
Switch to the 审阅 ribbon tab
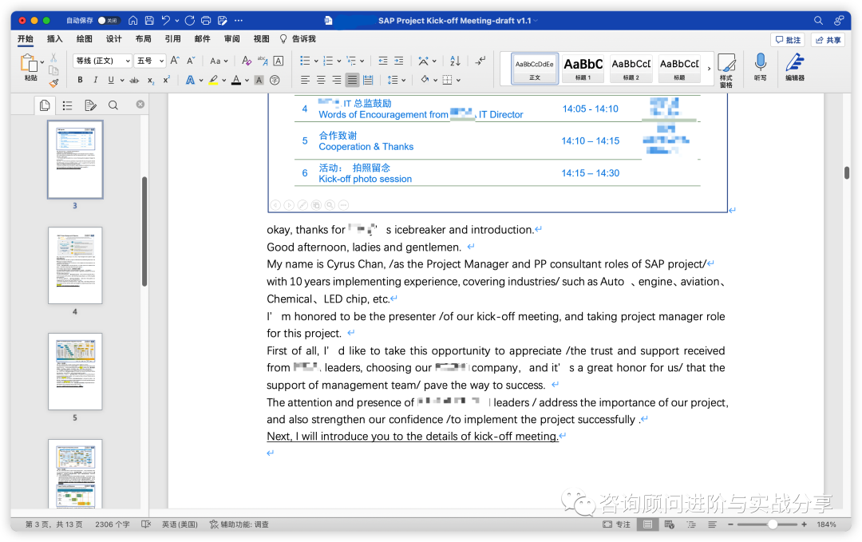[x=231, y=38]
